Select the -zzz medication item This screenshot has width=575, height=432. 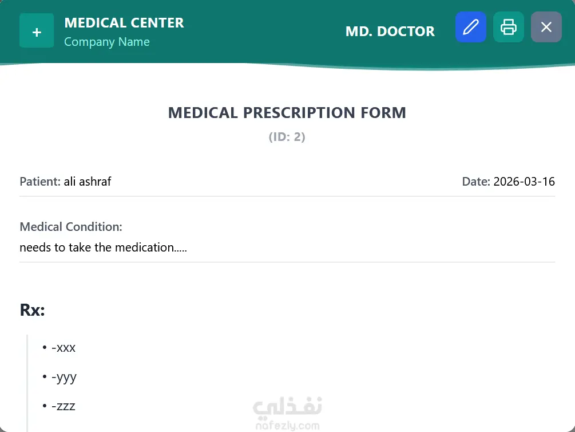click(63, 407)
